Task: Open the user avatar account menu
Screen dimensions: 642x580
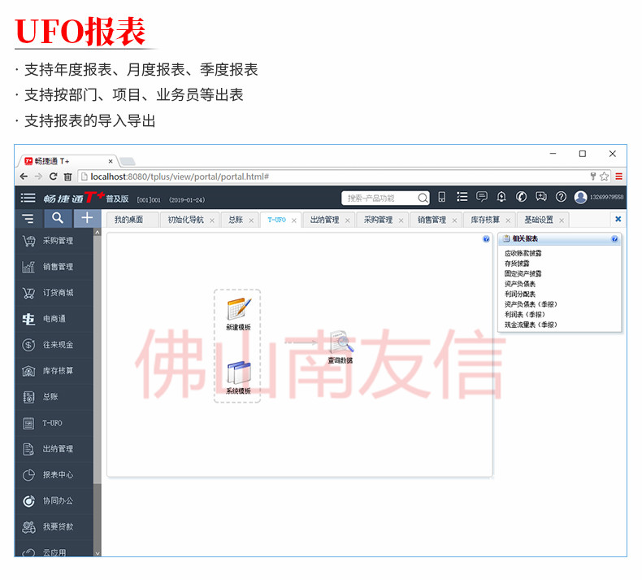Action: pyautogui.click(x=580, y=197)
